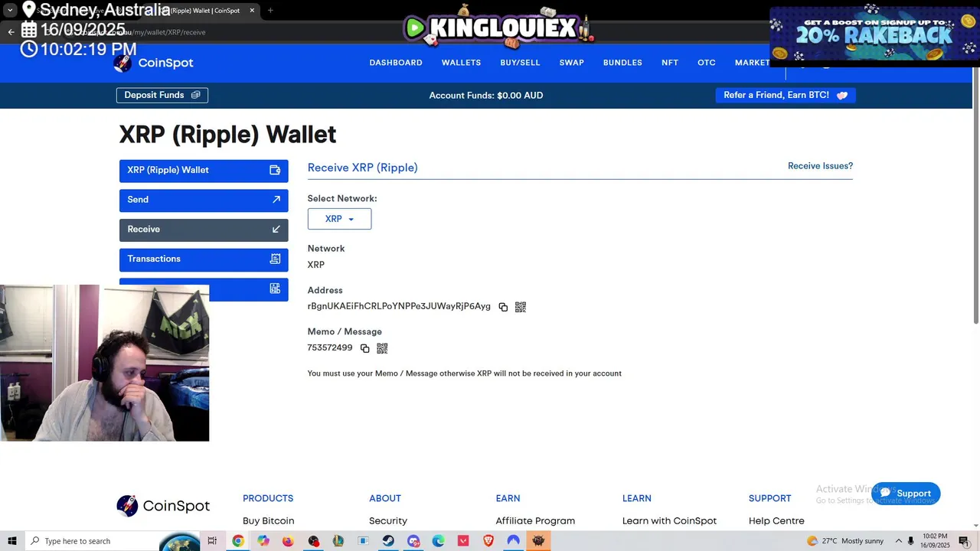Image resolution: width=980 pixels, height=551 pixels.
Task: Open the Windows Start menu
Action: pos(12,541)
